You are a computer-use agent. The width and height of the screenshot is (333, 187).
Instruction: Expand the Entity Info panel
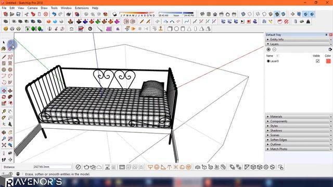(298, 39)
